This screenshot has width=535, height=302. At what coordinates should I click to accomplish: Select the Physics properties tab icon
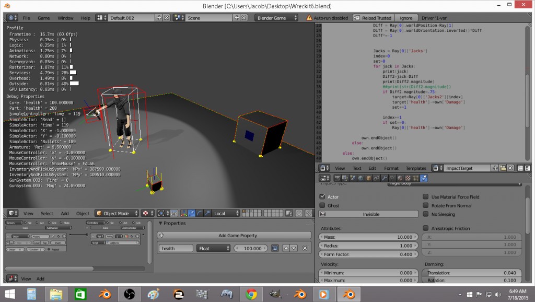[423, 178]
